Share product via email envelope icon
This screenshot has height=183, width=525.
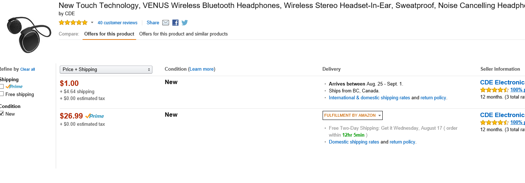click(165, 22)
